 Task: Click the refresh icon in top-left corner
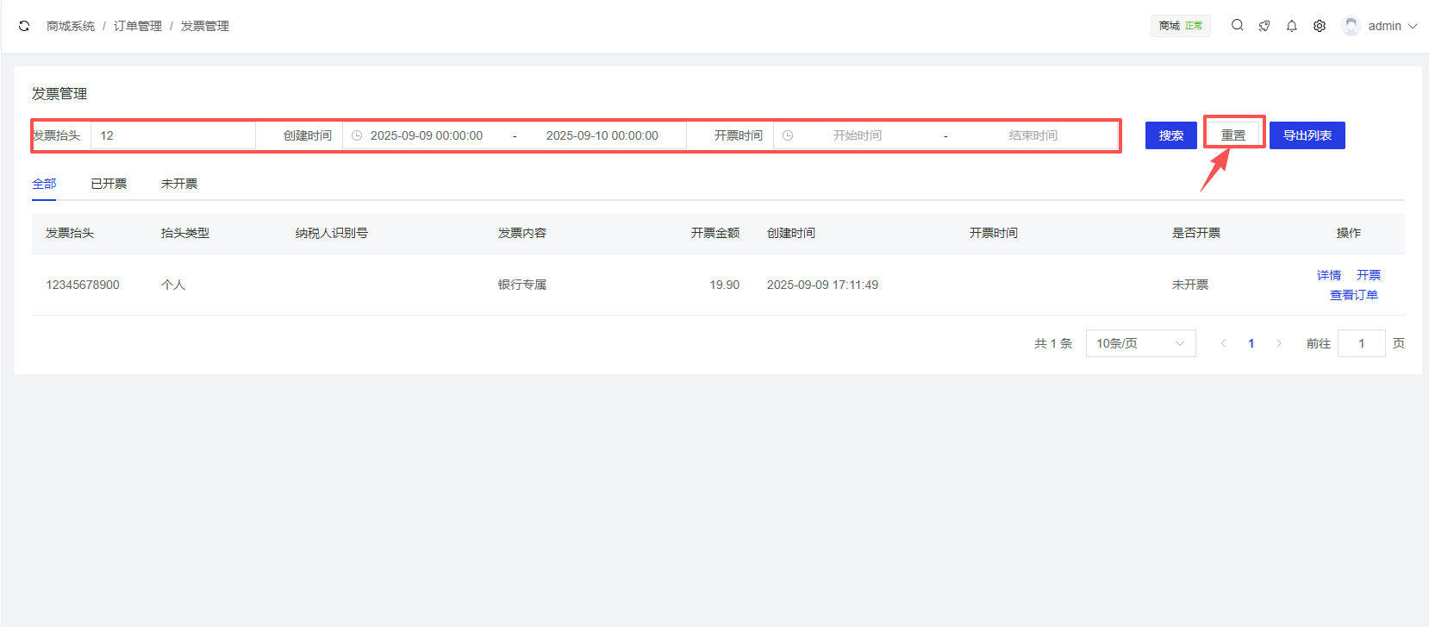tap(24, 26)
